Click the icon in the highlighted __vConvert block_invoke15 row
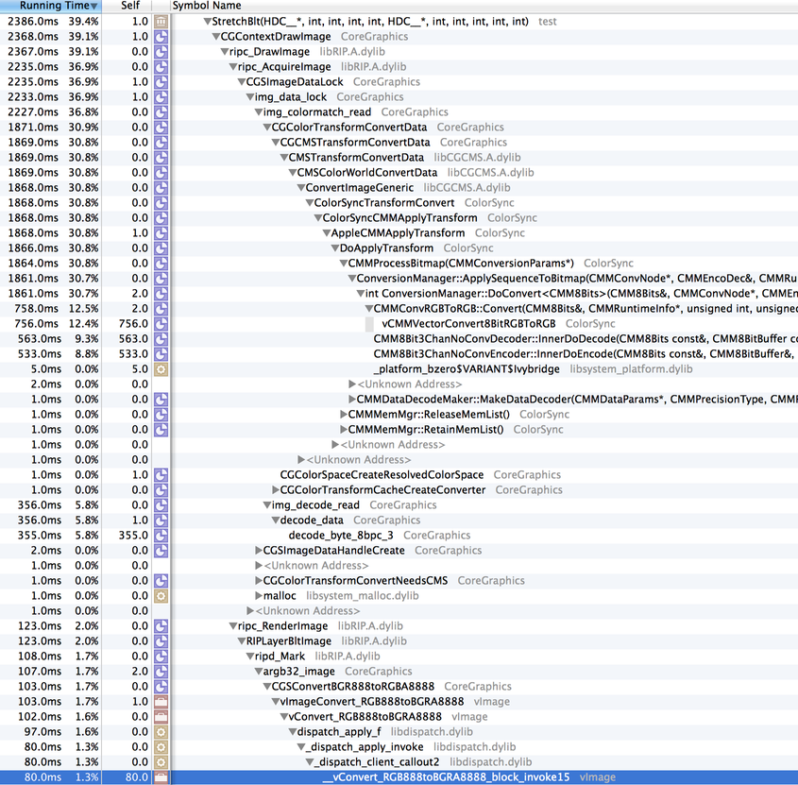Viewport: 798px width, 785px height. (x=161, y=777)
